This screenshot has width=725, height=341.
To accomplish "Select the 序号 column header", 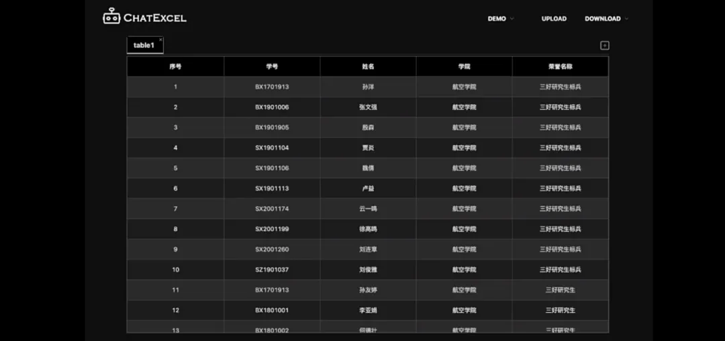I will point(175,66).
